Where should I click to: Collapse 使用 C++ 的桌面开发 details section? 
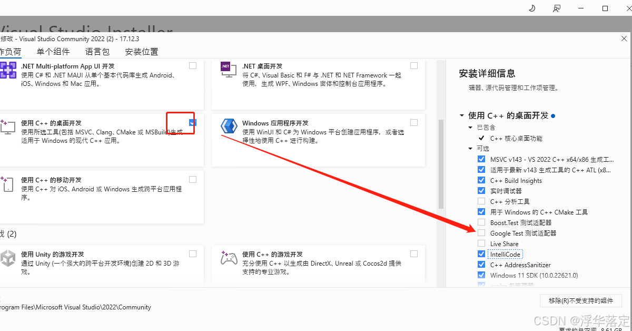pyautogui.click(x=462, y=115)
